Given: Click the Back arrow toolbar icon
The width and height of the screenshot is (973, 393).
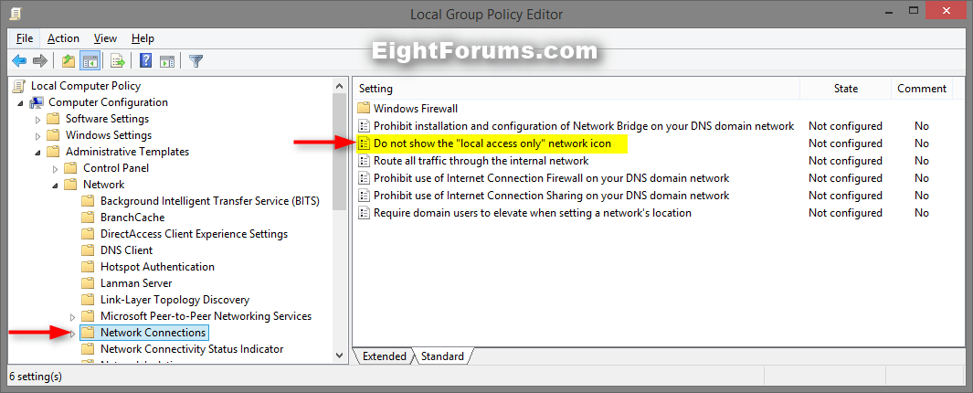Looking at the screenshot, I should (18, 61).
